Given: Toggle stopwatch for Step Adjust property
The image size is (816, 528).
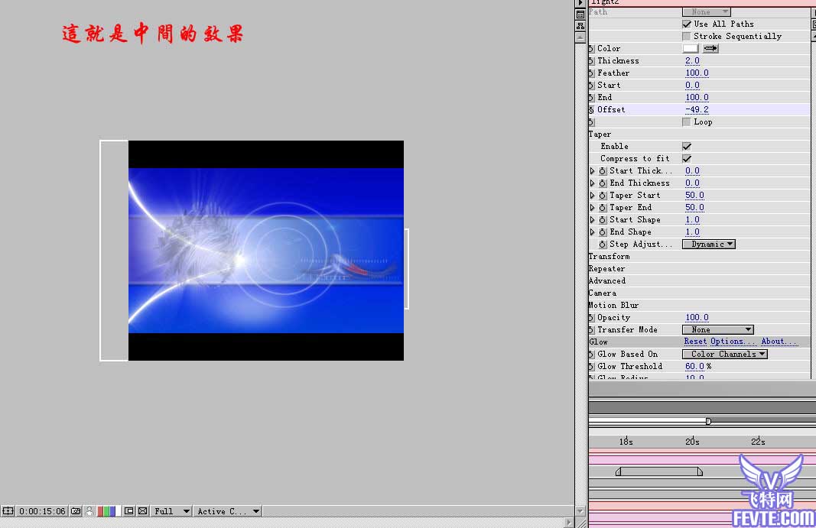Looking at the screenshot, I should click(602, 244).
